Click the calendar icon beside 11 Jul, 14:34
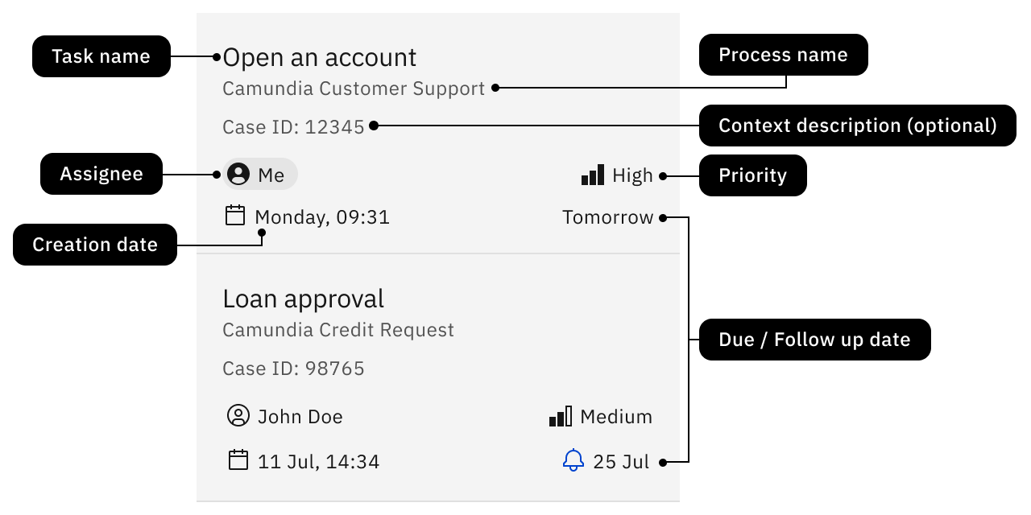Screen dimensions: 1031x515 [238, 460]
